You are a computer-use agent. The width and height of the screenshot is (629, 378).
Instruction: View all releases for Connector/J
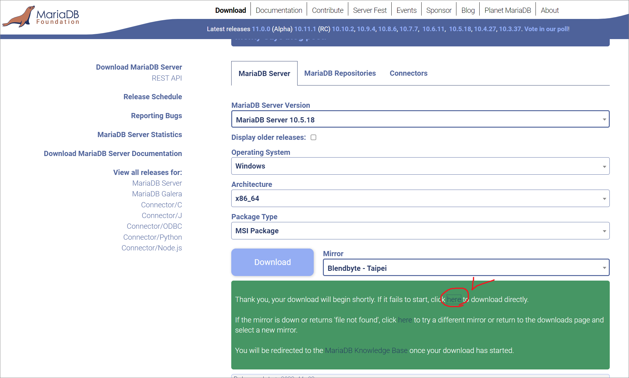pyautogui.click(x=162, y=216)
